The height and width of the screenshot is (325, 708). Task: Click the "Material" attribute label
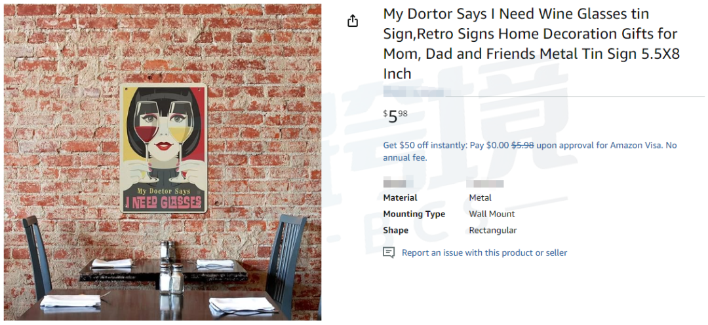tap(400, 197)
